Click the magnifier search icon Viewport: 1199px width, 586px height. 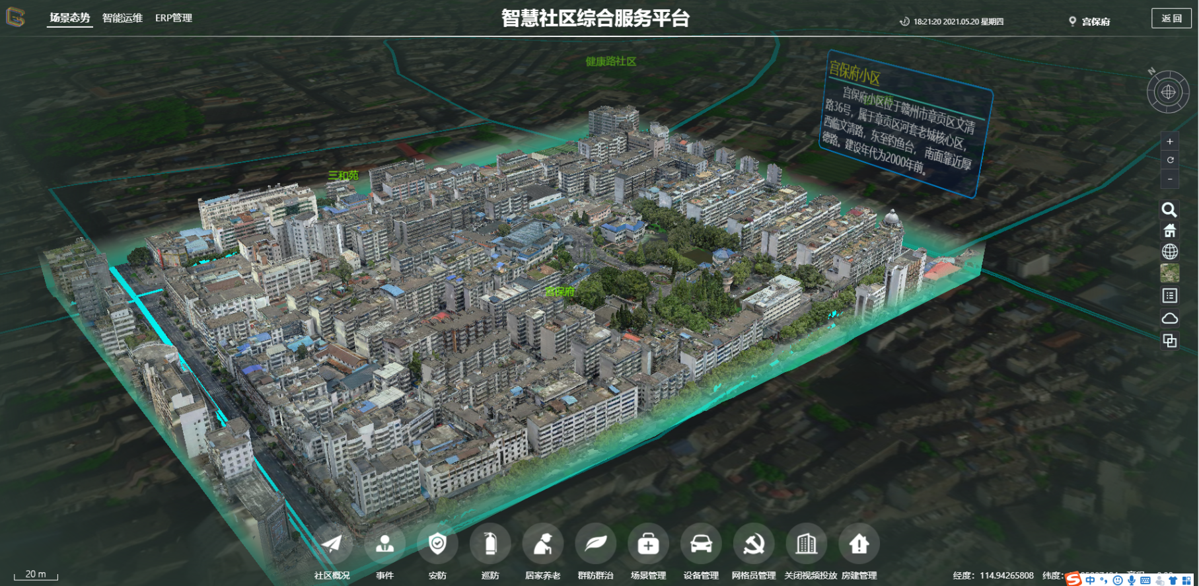1169,210
